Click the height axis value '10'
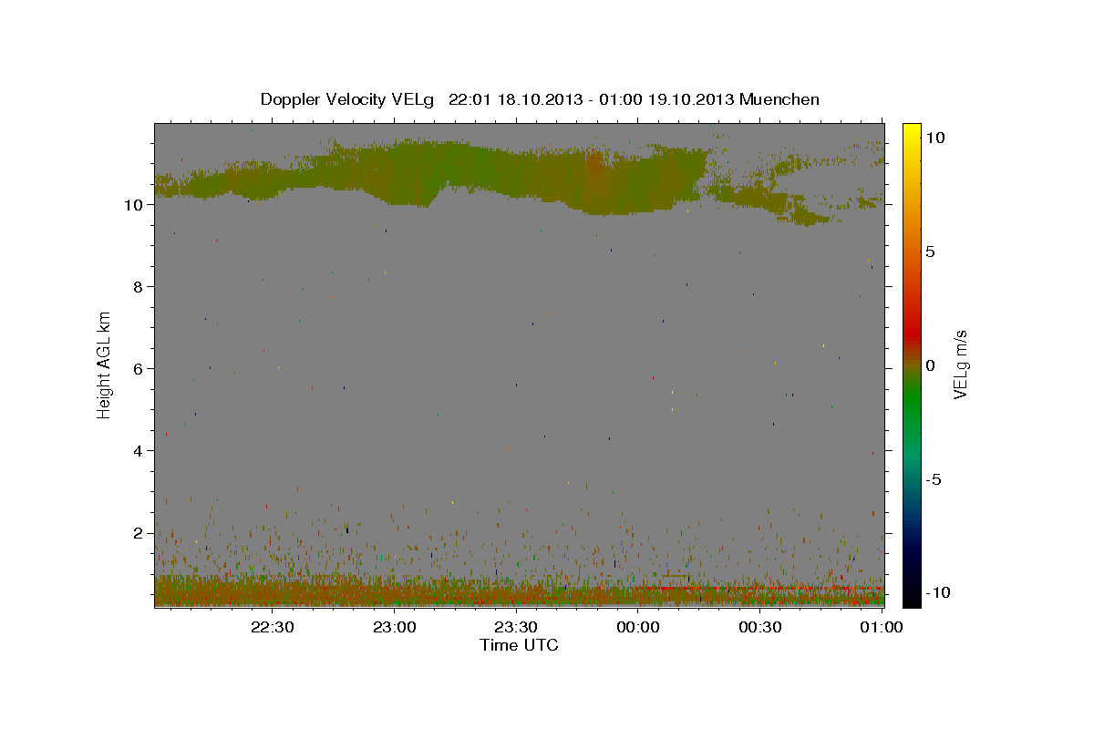The image size is (1094, 729). (x=135, y=205)
